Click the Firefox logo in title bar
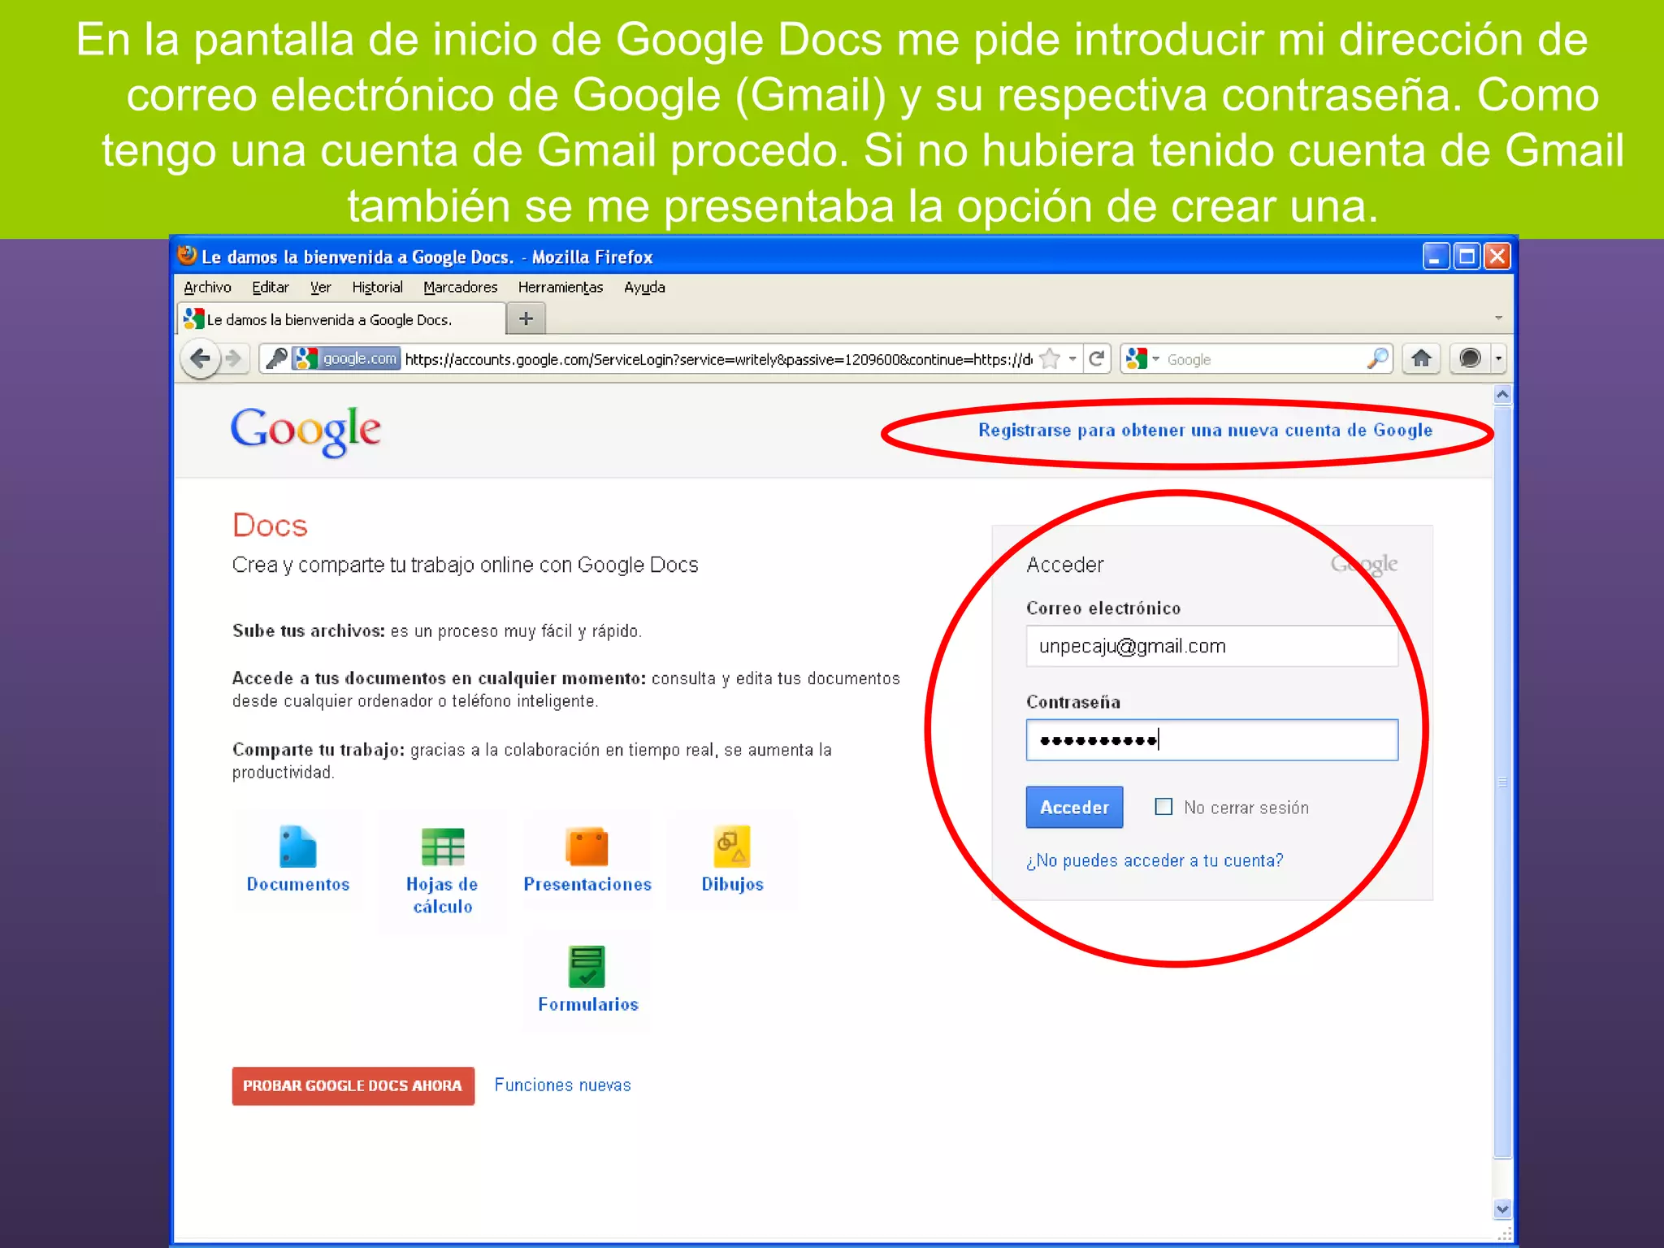Screen dimensions: 1664x1248 click(x=187, y=255)
